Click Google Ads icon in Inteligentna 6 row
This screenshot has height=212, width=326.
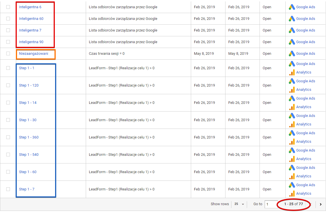[292, 7]
